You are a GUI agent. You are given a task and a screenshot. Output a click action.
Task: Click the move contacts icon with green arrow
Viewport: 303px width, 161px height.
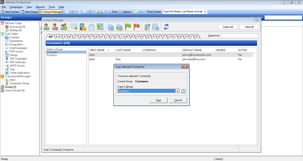(x=119, y=27)
